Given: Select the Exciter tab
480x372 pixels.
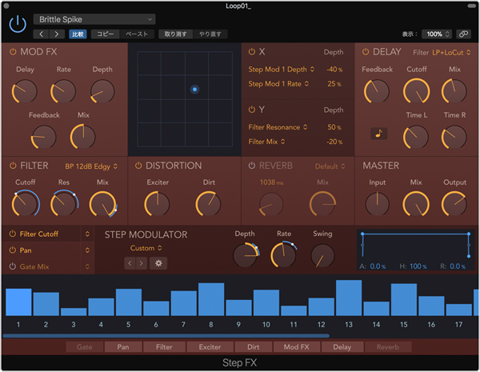Looking at the screenshot, I should click(x=210, y=347).
